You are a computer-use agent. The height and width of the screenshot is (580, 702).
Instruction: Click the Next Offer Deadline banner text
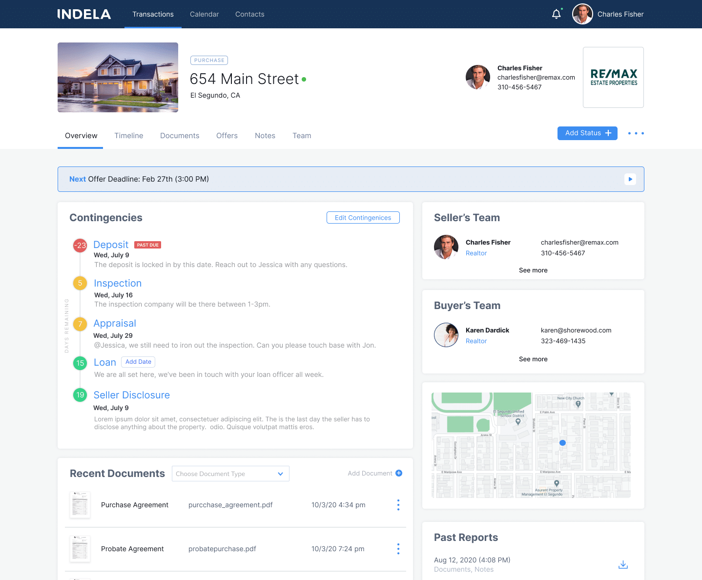click(139, 179)
